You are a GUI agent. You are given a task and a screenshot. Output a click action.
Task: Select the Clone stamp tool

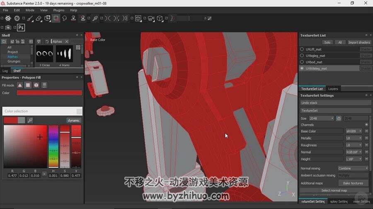point(73,19)
